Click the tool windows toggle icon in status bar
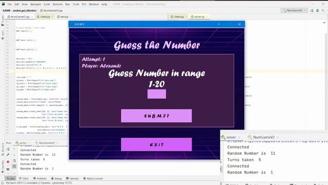Viewport: 328px width, 185px height. tap(2, 183)
